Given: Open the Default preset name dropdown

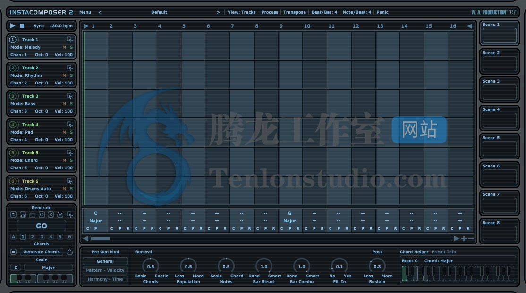Looking at the screenshot, I should click(159, 12).
